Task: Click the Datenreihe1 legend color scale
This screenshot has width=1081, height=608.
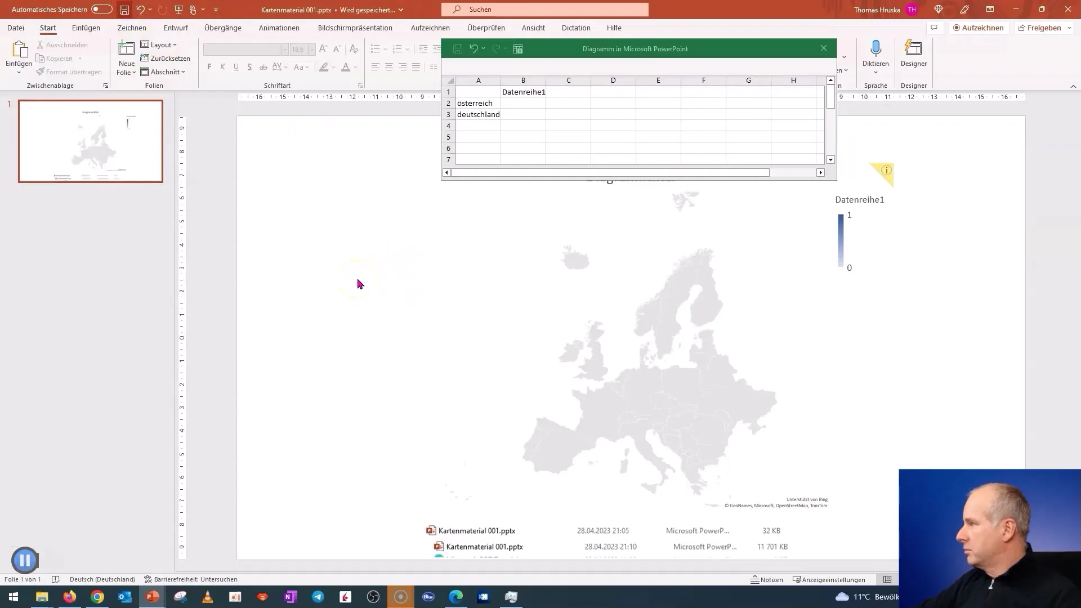Action: [x=841, y=240]
